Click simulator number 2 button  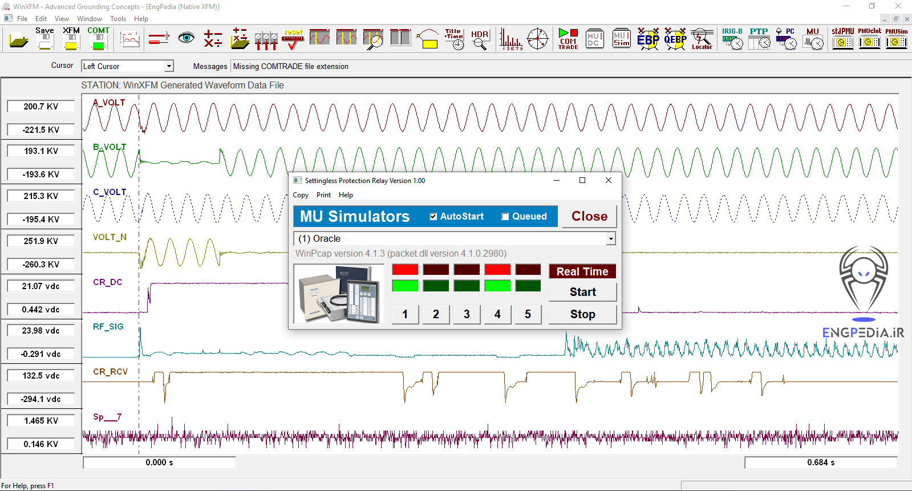click(x=436, y=314)
